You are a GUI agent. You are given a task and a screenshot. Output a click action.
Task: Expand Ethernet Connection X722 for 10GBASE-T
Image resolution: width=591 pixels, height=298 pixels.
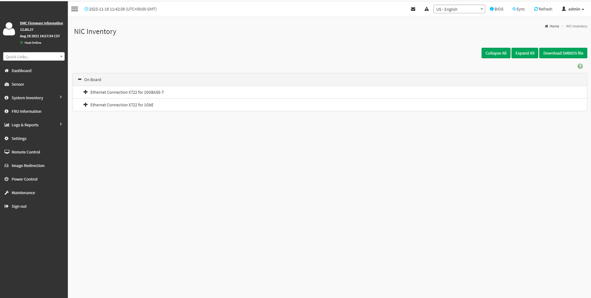point(86,92)
